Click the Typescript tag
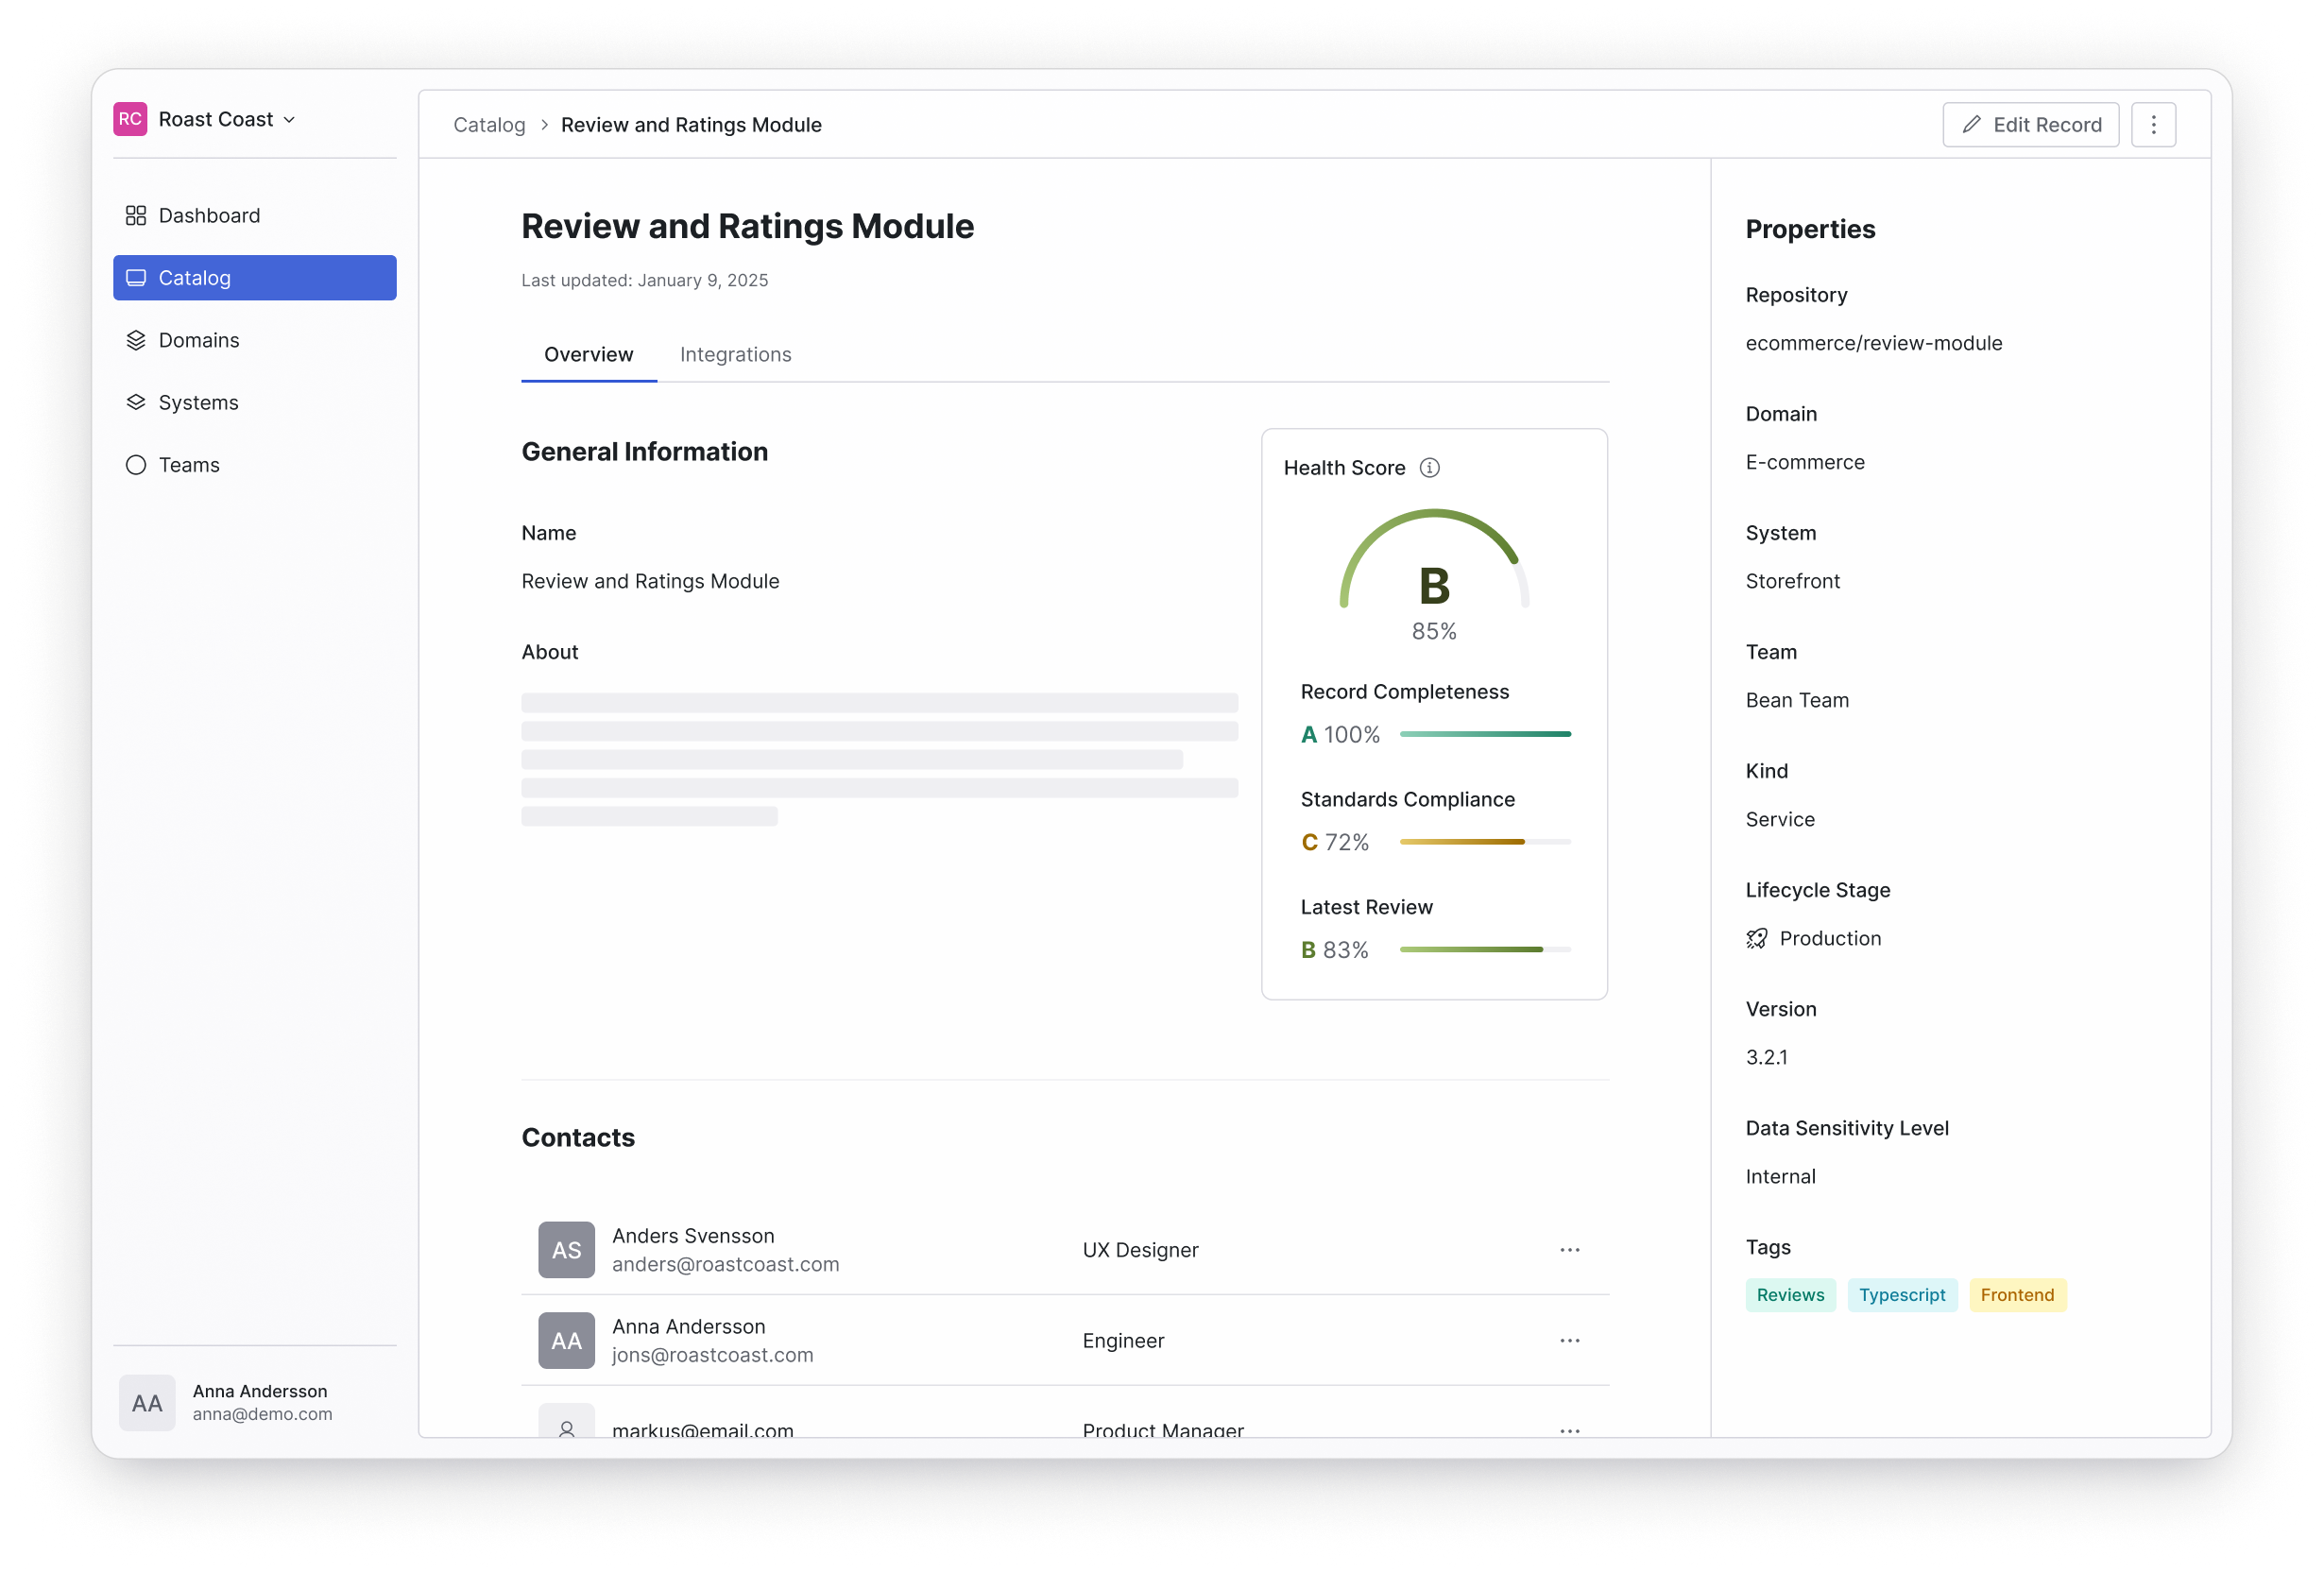Viewport: 2324px width, 1573px height. pyautogui.click(x=1902, y=1295)
